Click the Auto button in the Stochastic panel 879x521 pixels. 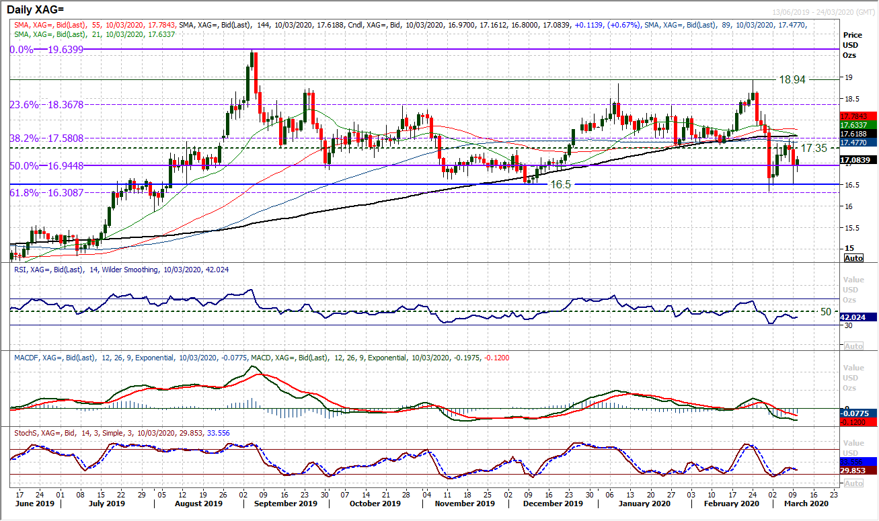(x=853, y=484)
